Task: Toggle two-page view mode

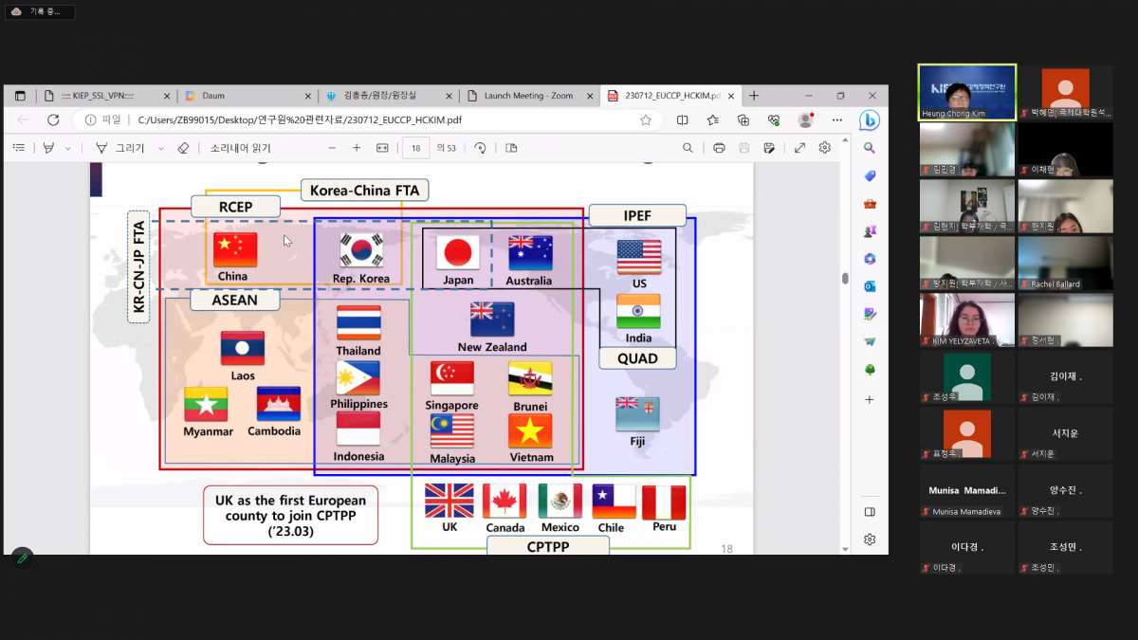Action: (513, 148)
